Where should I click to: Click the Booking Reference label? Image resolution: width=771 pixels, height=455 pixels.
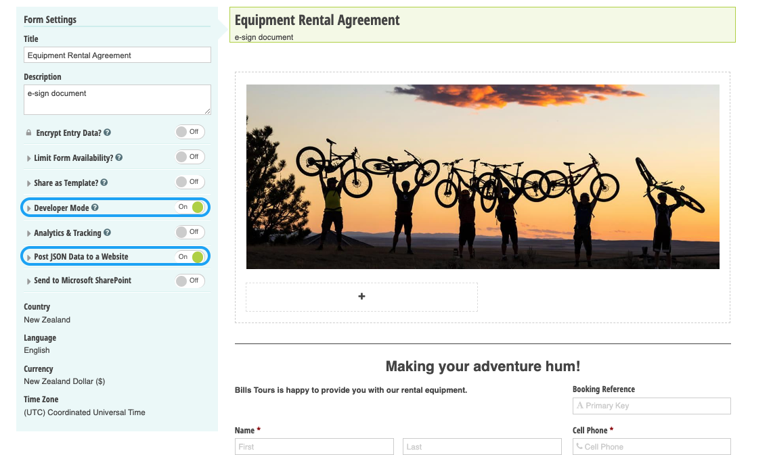[x=604, y=389]
